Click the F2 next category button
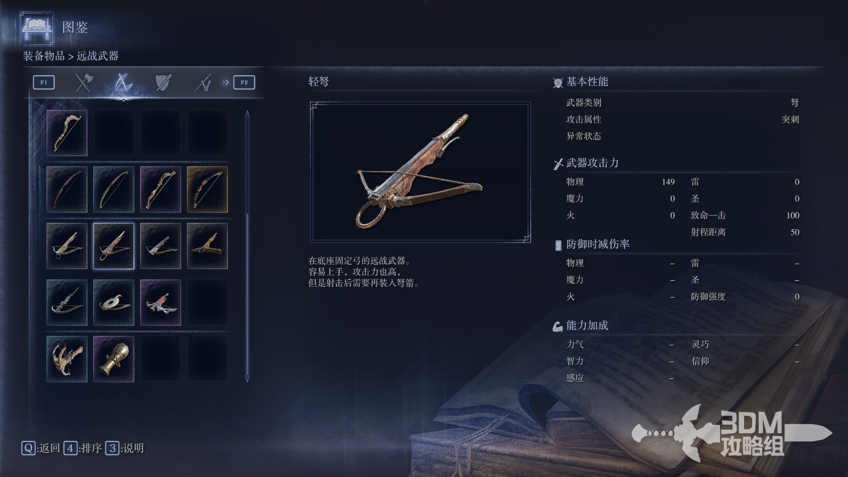 click(244, 82)
